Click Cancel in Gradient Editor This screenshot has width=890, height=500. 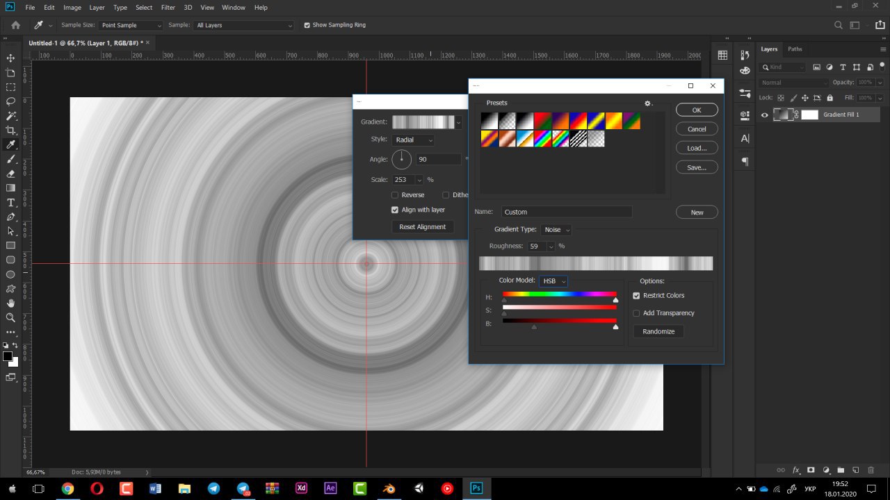[697, 129]
